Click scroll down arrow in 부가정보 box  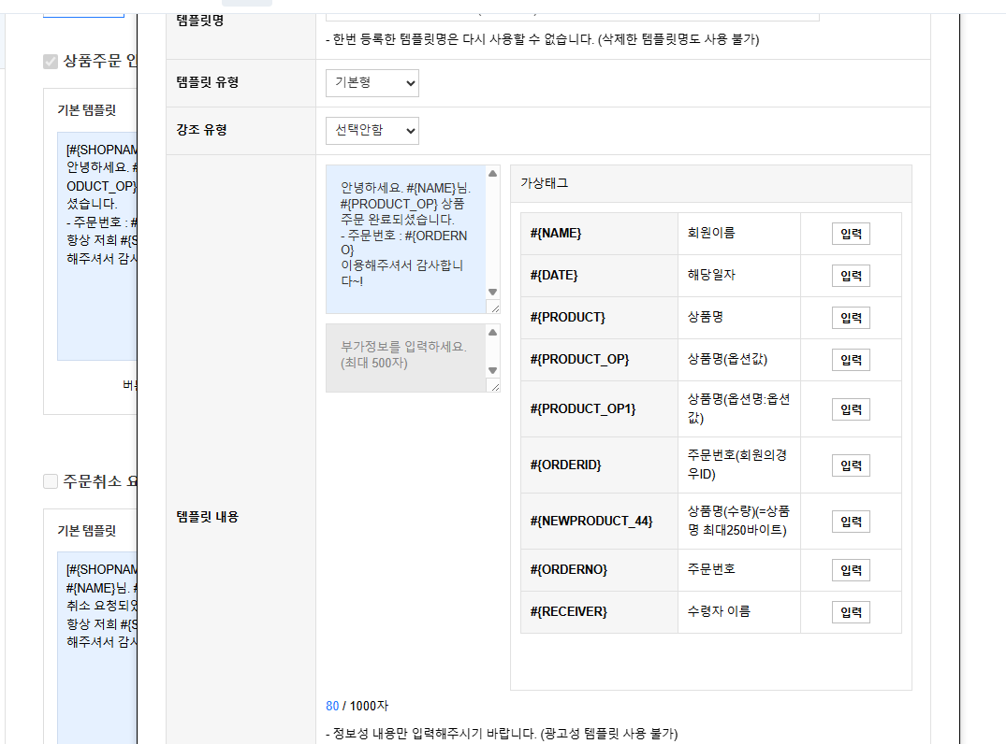(493, 371)
